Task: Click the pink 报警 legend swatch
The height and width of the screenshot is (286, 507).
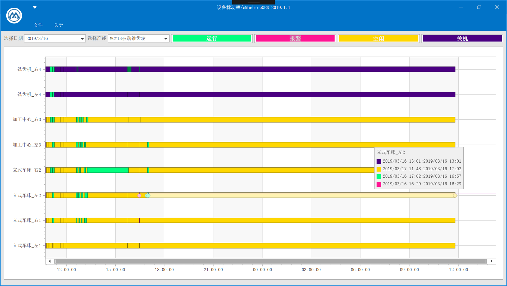Action: point(295,39)
